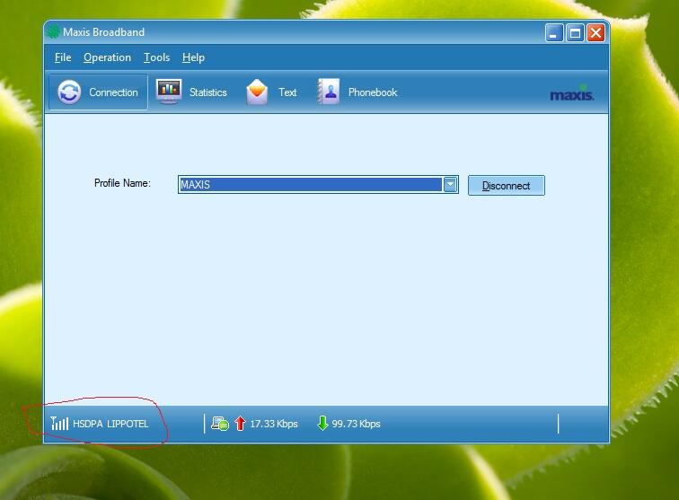The width and height of the screenshot is (679, 500).
Task: Click the red upload arrow icon
Action: (240, 423)
